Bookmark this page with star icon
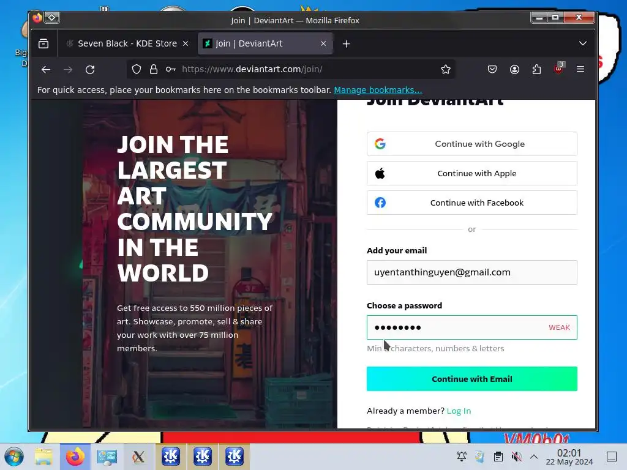 446,70
